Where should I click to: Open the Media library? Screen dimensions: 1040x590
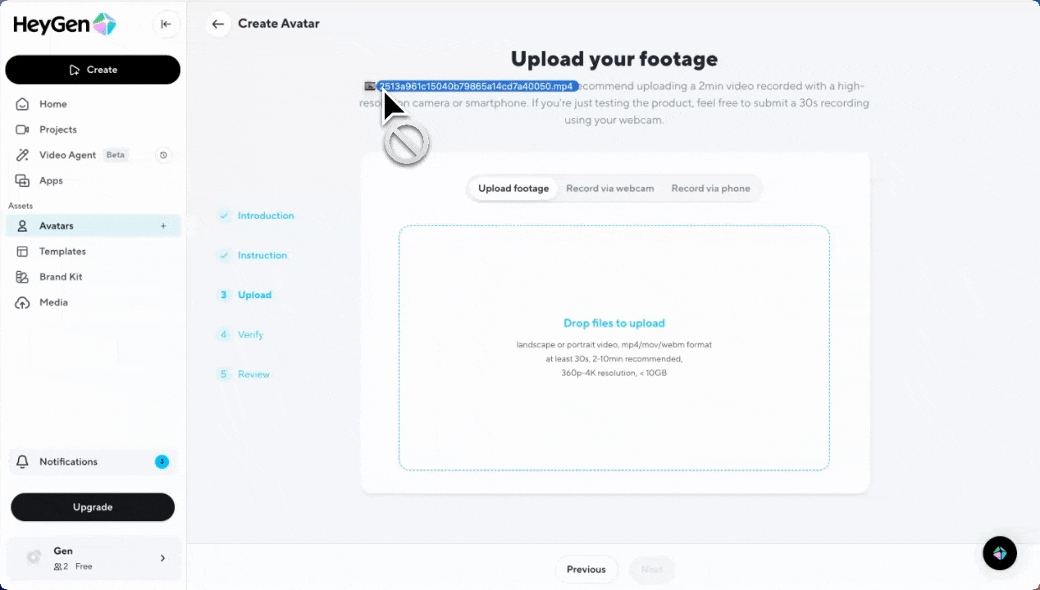pos(53,302)
